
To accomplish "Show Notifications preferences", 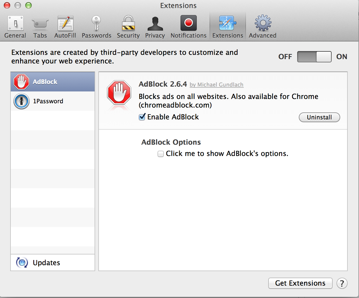I will click(x=188, y=27).
